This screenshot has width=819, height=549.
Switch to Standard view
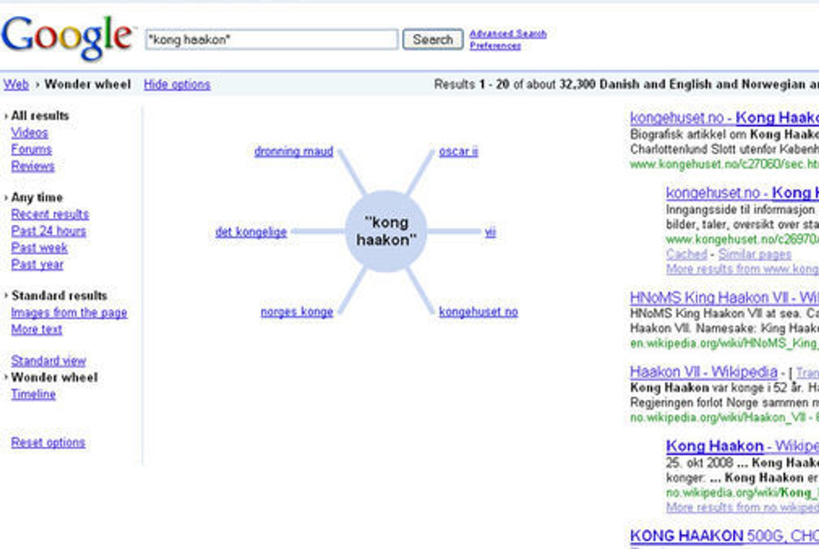[48, 361]
